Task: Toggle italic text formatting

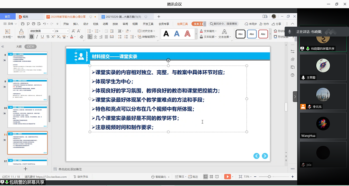Action: [x=38, y=37]
